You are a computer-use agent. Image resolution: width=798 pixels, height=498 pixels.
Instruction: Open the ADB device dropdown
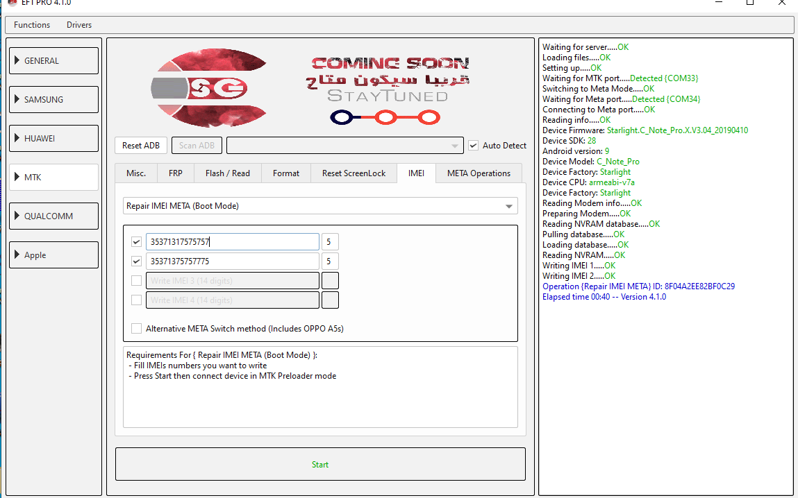345,146
